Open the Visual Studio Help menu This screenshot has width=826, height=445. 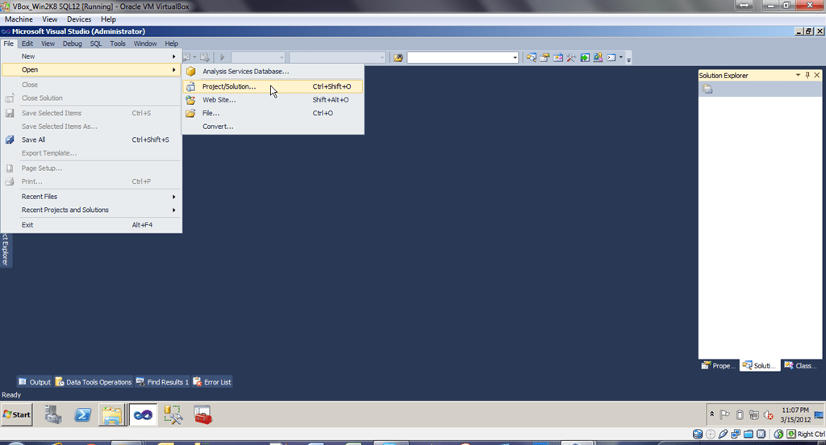coord(171,44)
